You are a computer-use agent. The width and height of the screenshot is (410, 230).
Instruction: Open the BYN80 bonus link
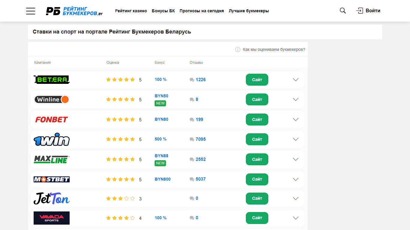[x=161, y=119]
